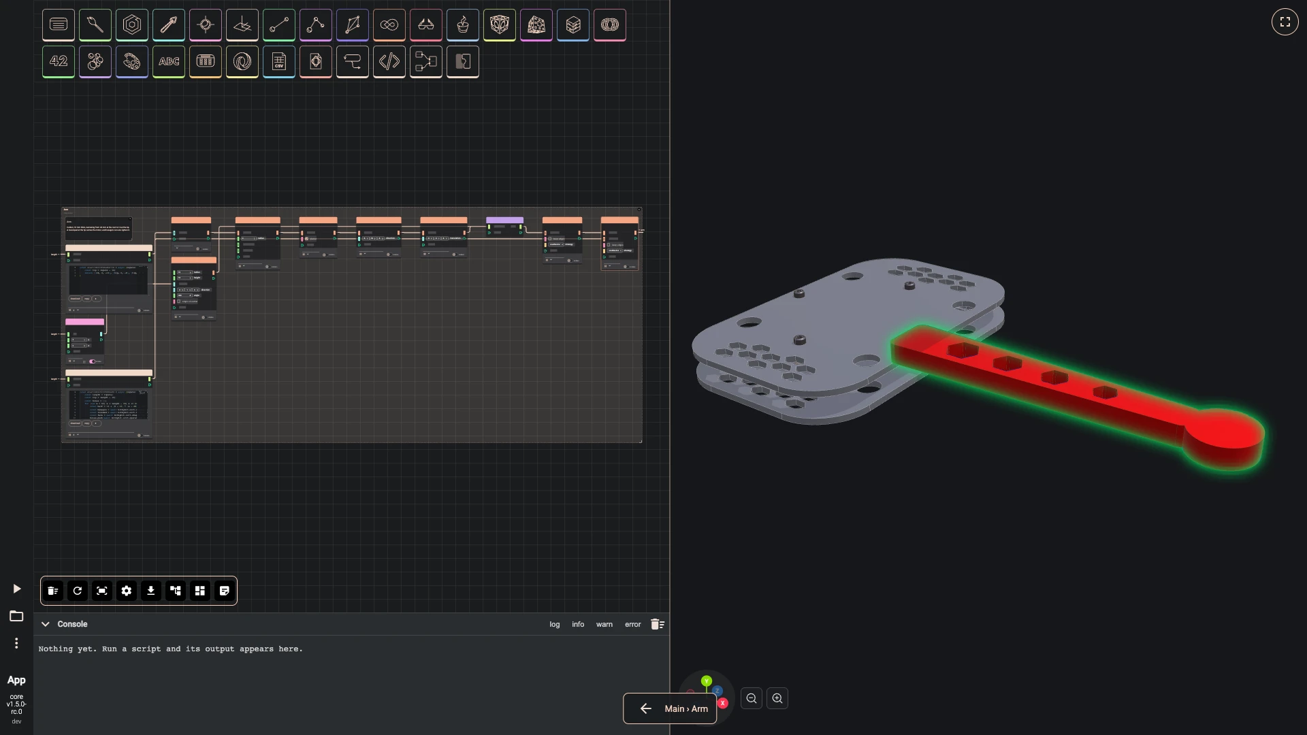Click the hierarchy tree button
Screen dimensions: 1307x735
tap(176, 591)
